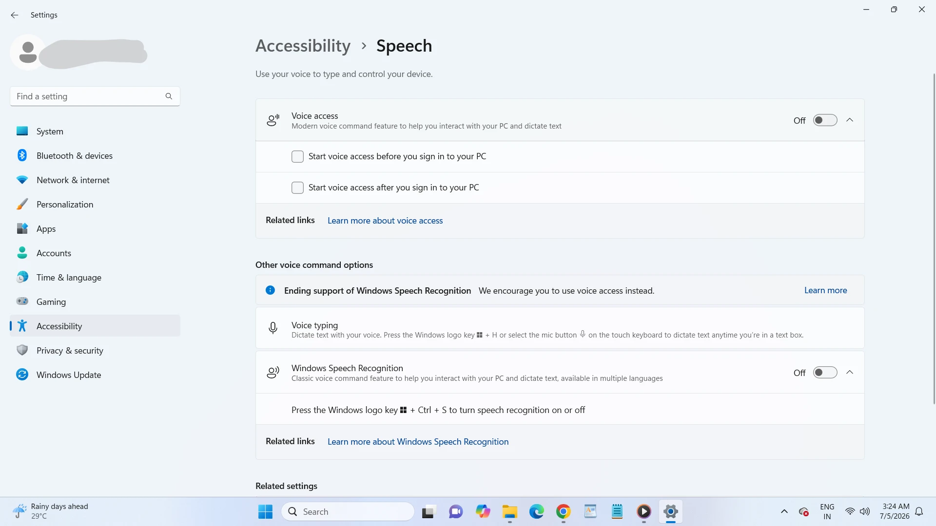Check Start voice access before you sign in
This screenshot has width=936, height=526.
click(297, 156)
